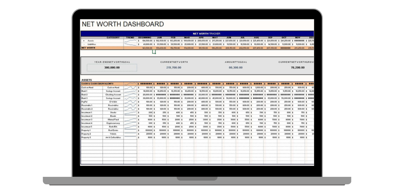The width and height of the screenshot is (394, 194).
Task: Click the Assets trend sparkline
Action: [x=130, y=41]
